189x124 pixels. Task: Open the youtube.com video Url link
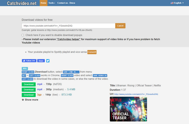coord(136,94)
